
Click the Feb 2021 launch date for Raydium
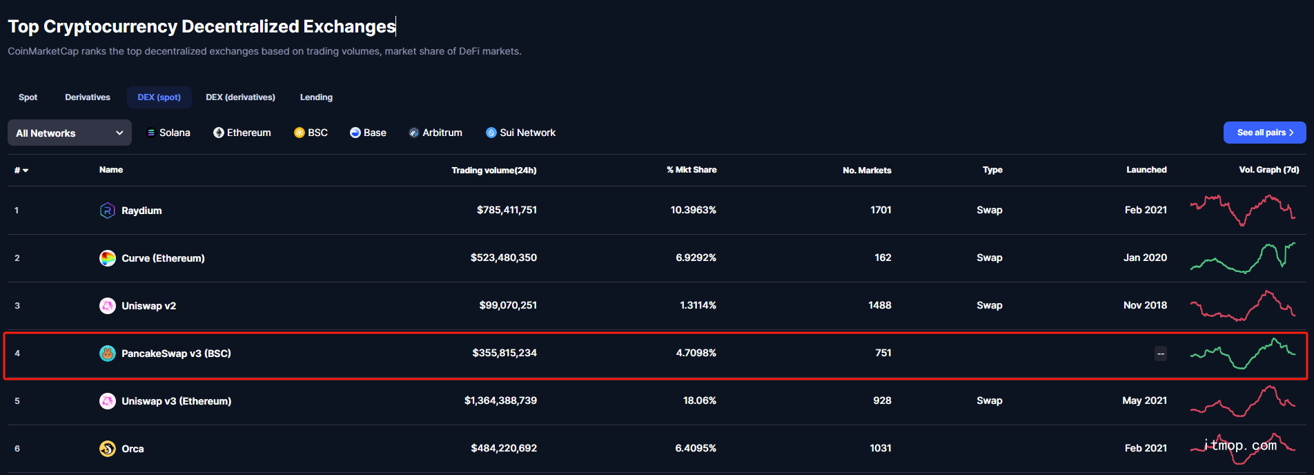1146,210
